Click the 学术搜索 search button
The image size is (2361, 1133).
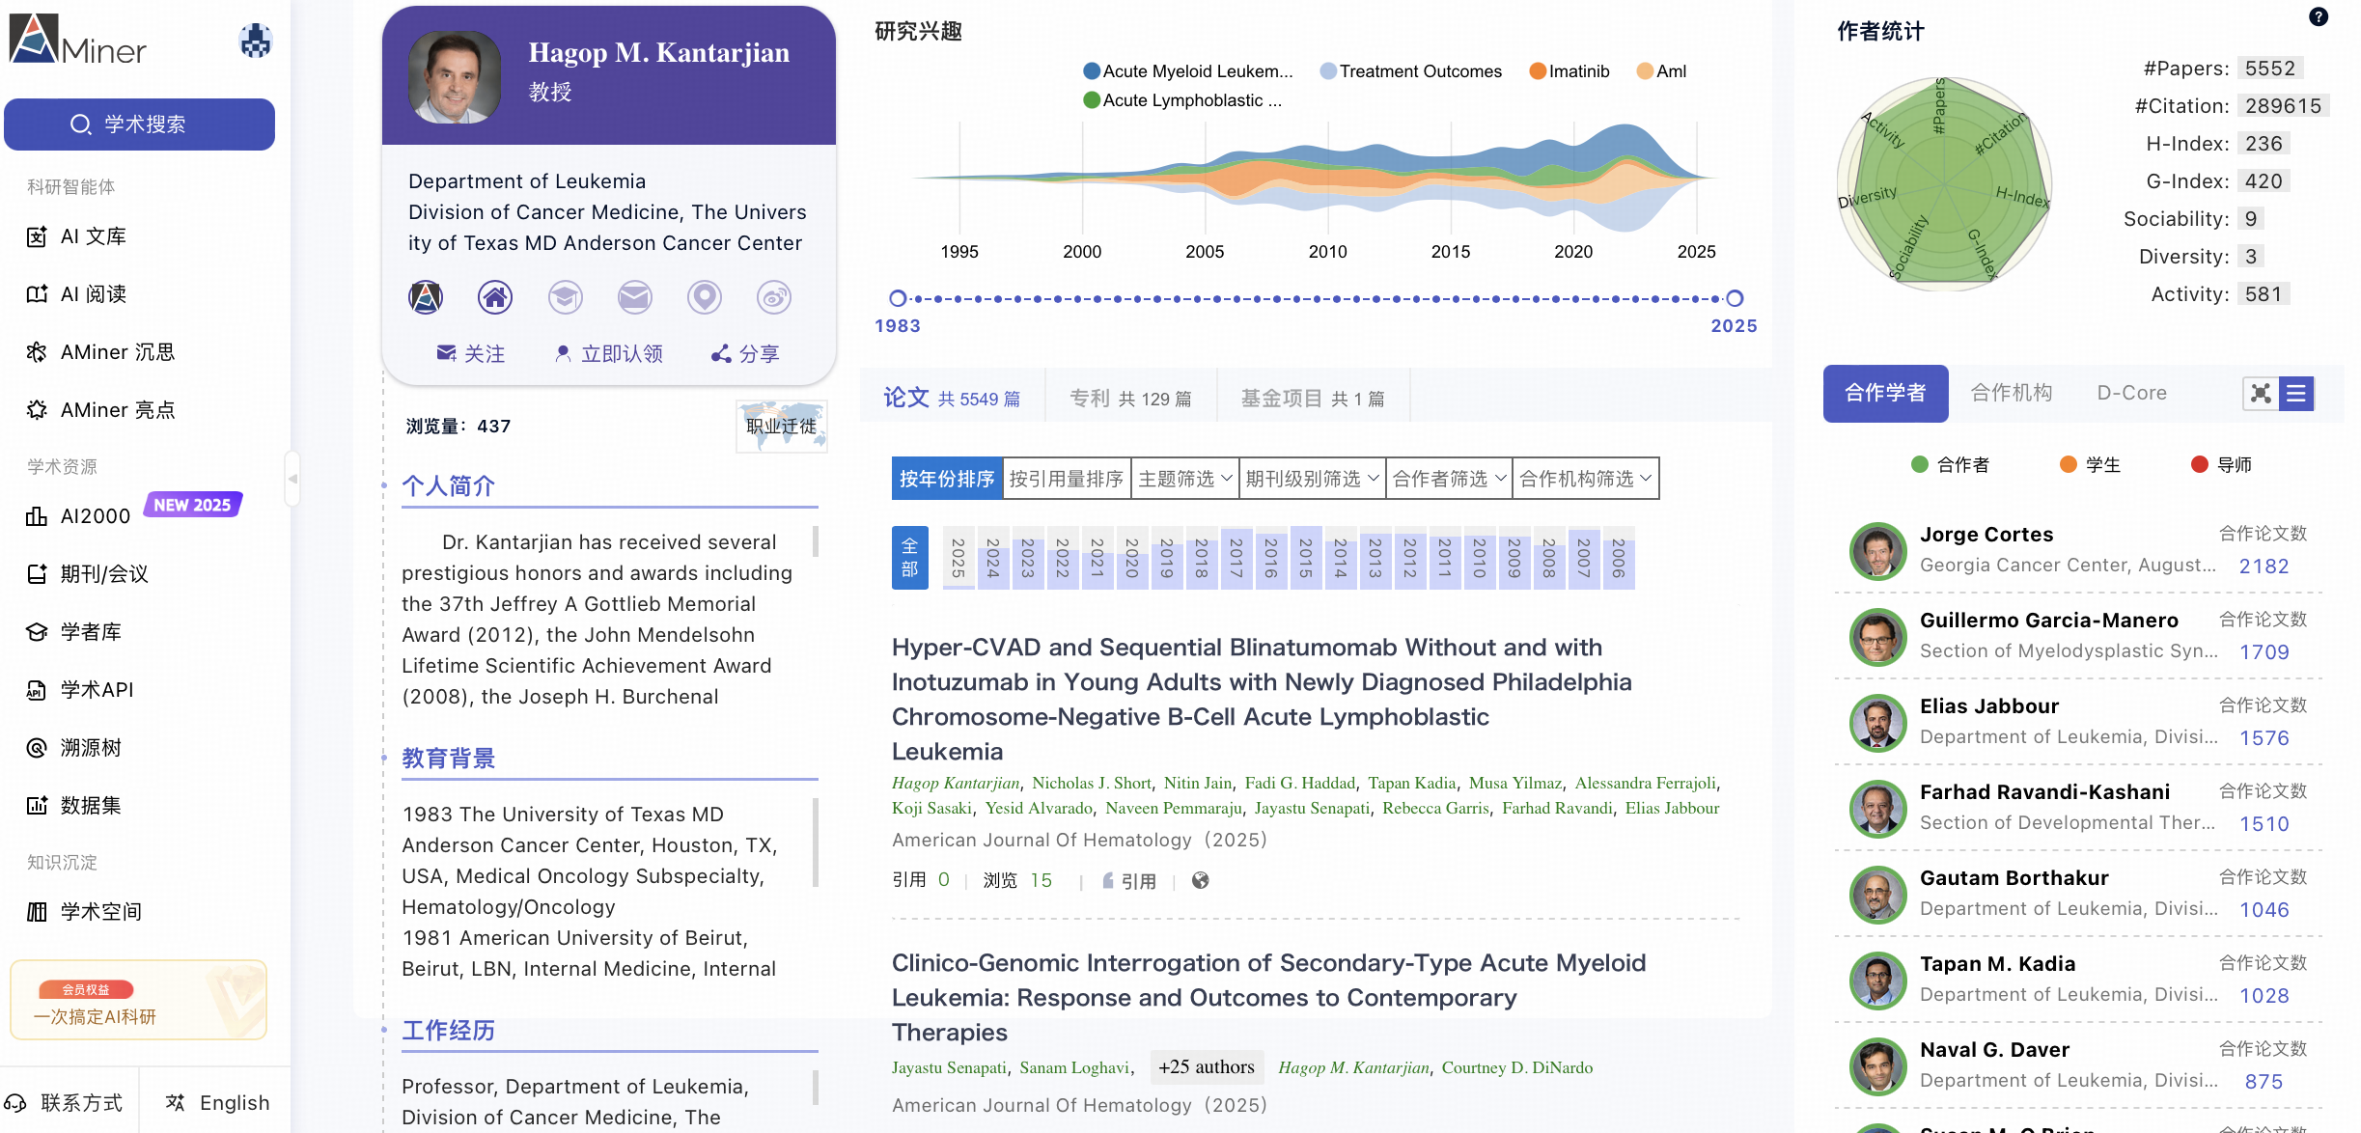tap(139, 124)
